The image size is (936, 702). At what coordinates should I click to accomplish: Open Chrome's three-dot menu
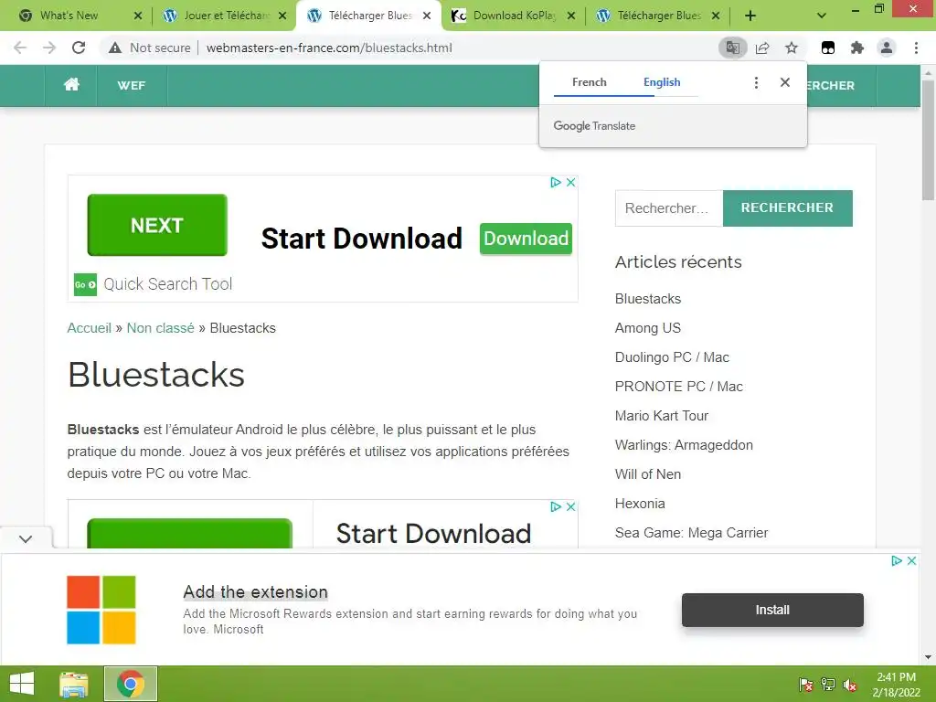click(x=916, y=48)
